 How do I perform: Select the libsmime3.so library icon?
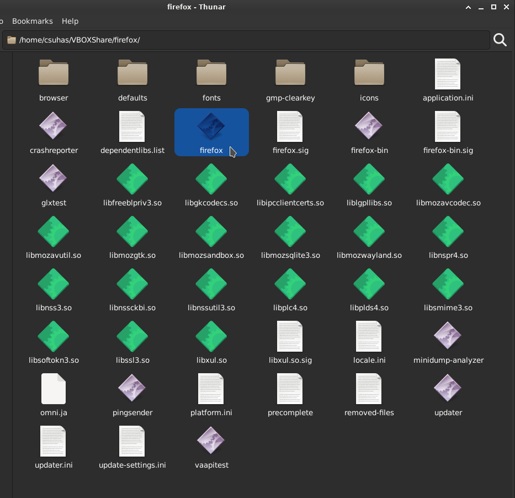tap(448, 284)
